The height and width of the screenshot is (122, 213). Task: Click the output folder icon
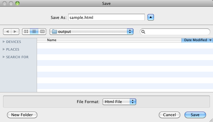[x=54, y=31]
